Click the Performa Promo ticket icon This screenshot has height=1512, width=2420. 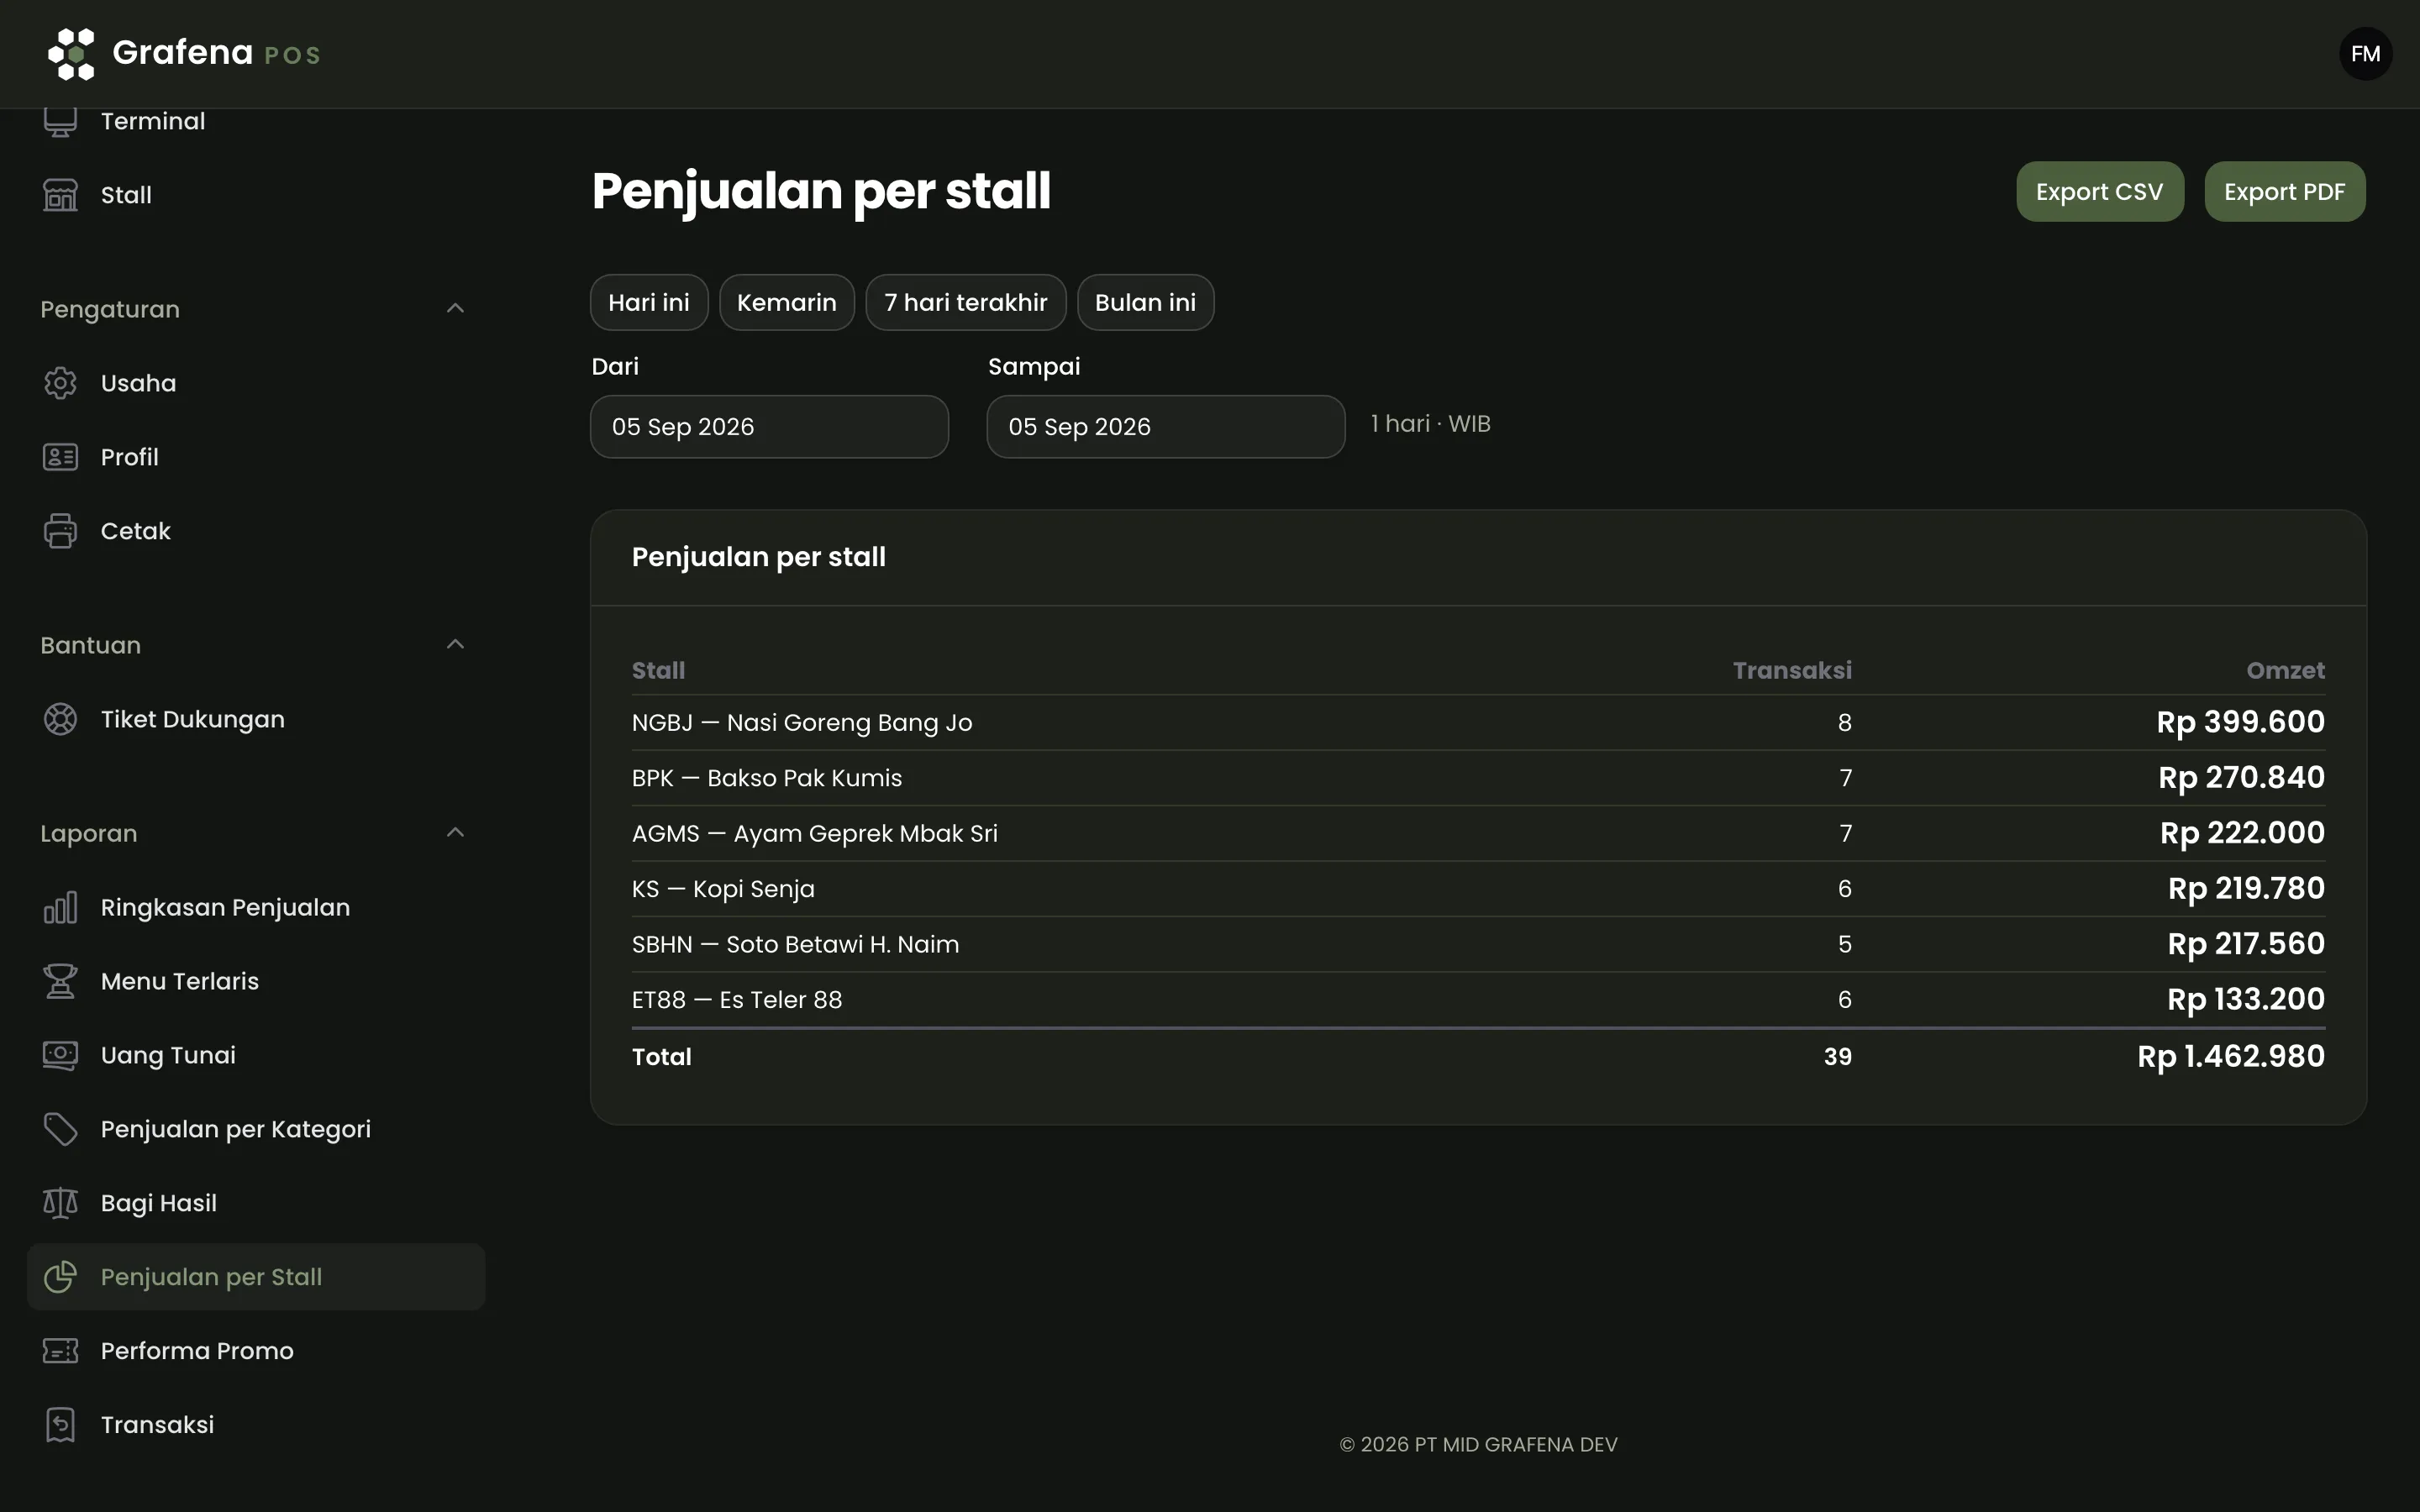(x=60, y=1351)
